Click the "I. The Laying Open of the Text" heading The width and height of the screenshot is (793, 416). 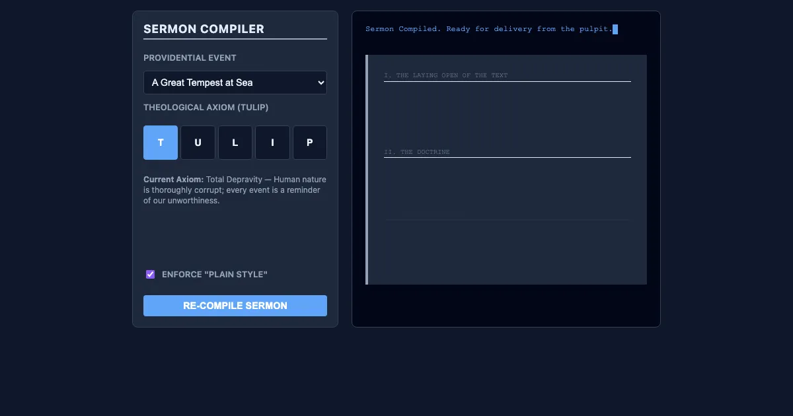pos(446,75)
